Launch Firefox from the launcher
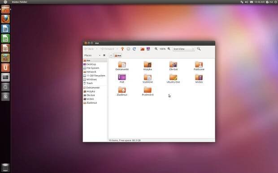 tap(5, 19)
